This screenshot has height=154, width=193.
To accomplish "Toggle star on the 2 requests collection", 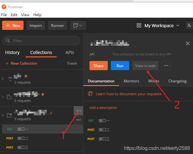I will [26, 76].
